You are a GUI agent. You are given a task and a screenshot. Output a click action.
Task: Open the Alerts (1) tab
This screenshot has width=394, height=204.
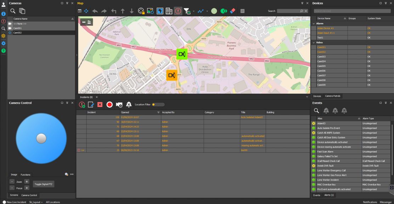330,195
